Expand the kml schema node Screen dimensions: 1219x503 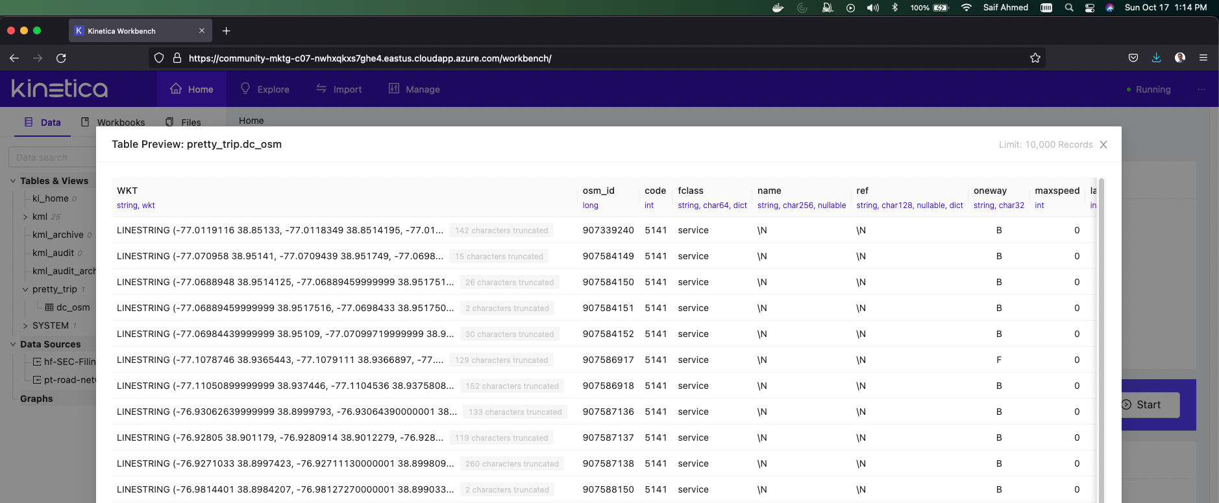point(25,217)
